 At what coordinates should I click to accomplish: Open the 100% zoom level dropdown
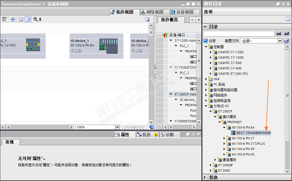coord(117,127)
